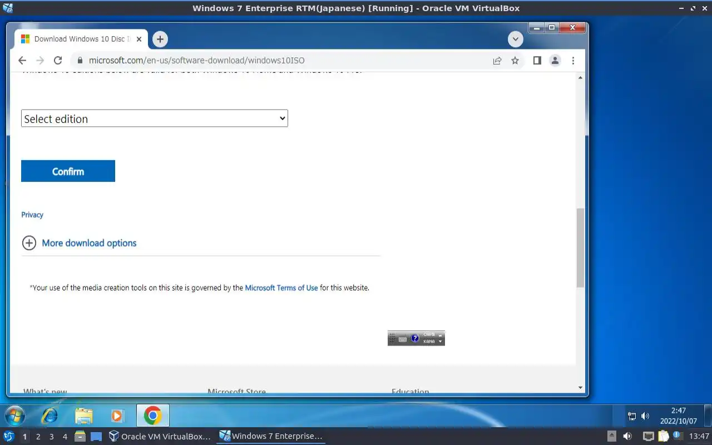712x445 pixels.
Task: Open IME language bar options arrow
Action: pyautogui.click(x=441, y=342)
